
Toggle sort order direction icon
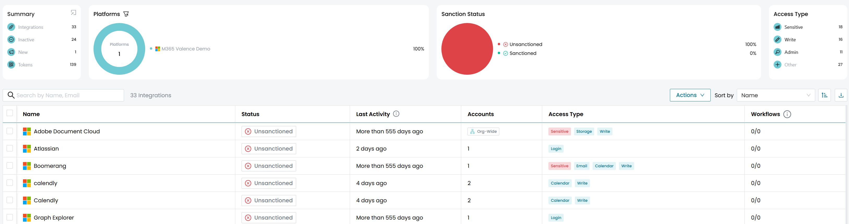824,95
